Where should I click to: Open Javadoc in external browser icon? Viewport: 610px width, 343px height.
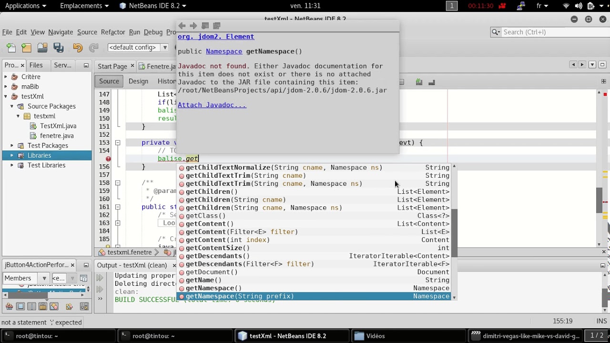(205, 26)
